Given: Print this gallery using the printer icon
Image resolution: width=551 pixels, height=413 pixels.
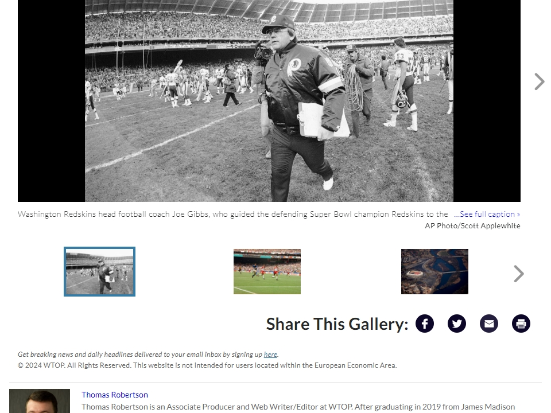Looking at the screenshot, I should point(521,324).
